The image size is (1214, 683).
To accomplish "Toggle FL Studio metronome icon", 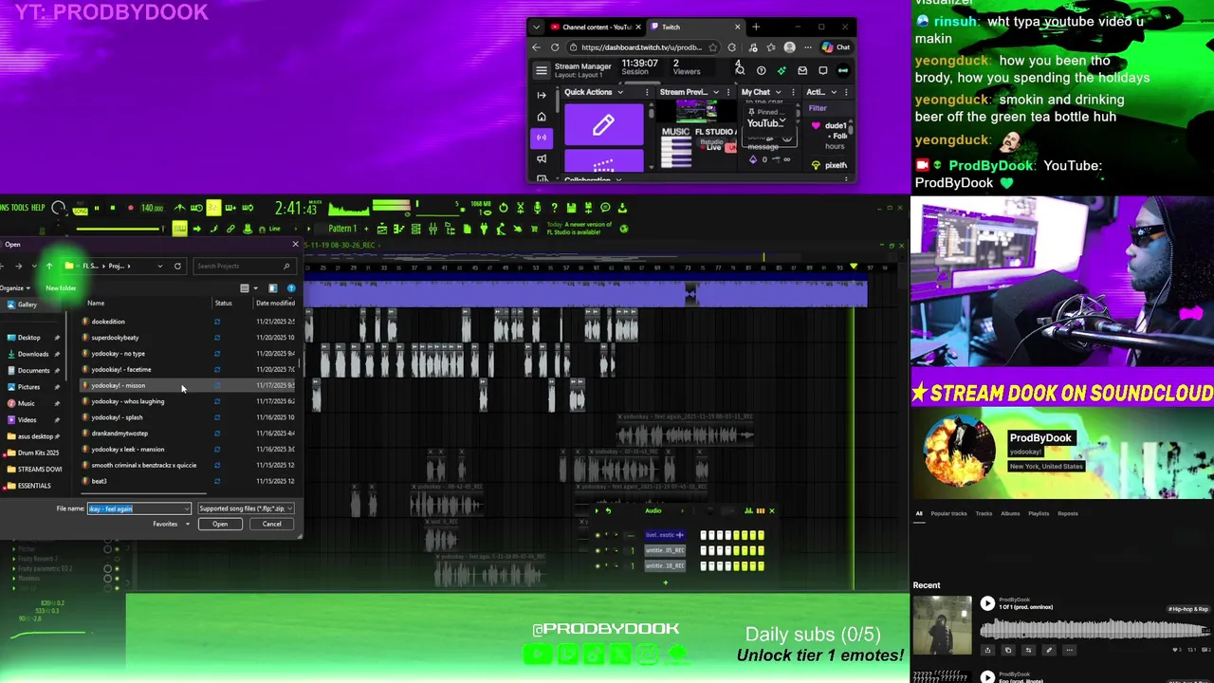I will pos(179,208).
